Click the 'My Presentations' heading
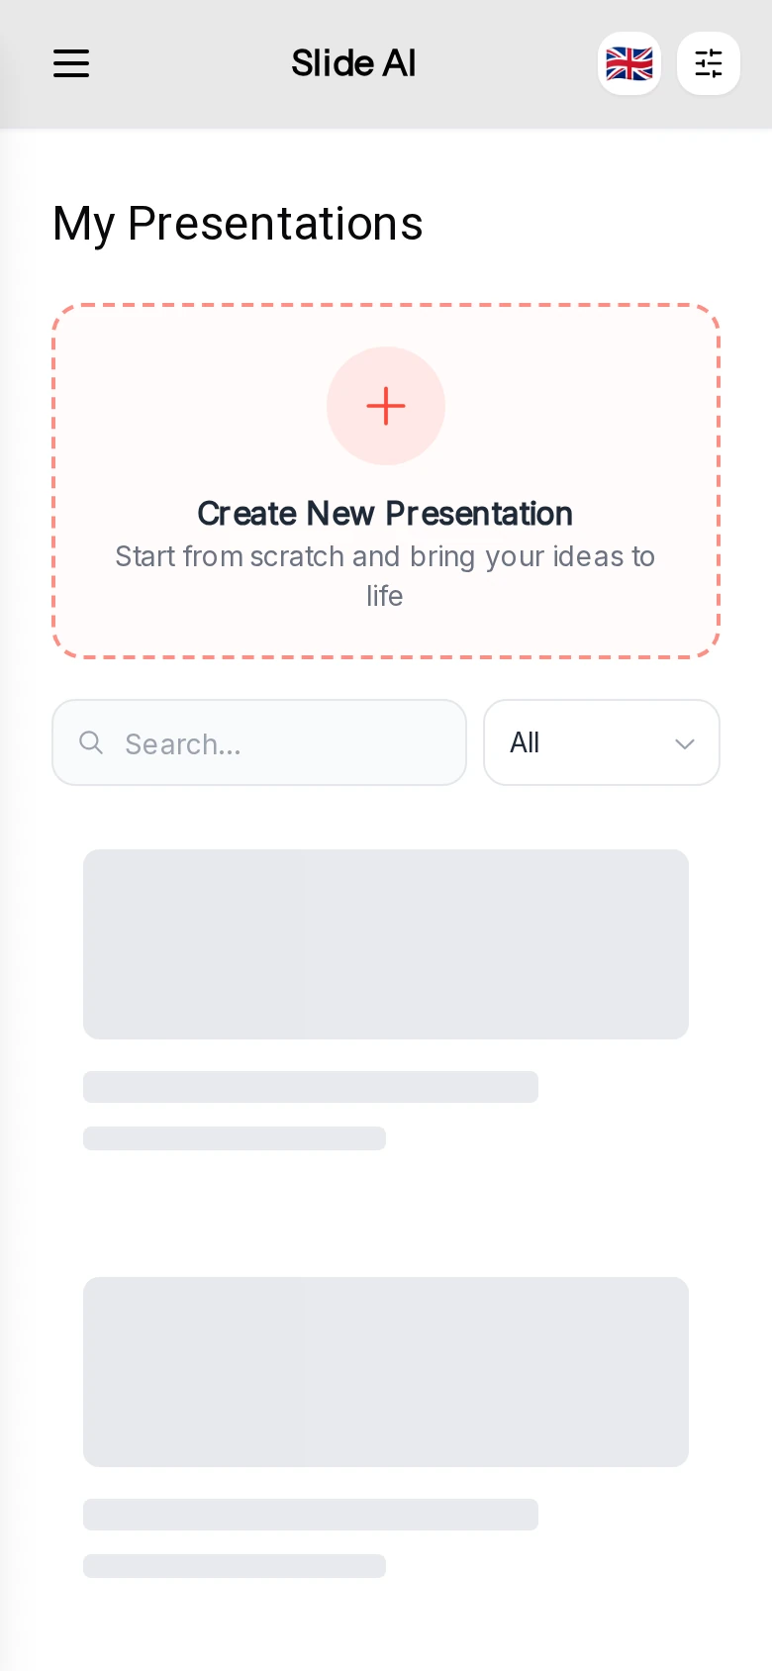Screen dimensions: 772x1671 (x=238, y=224)
